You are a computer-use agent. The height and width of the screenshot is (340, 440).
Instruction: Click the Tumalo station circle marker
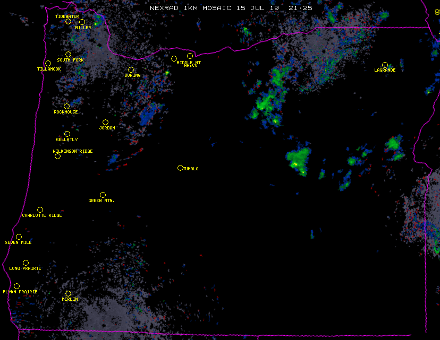click(x=180, y=168)
